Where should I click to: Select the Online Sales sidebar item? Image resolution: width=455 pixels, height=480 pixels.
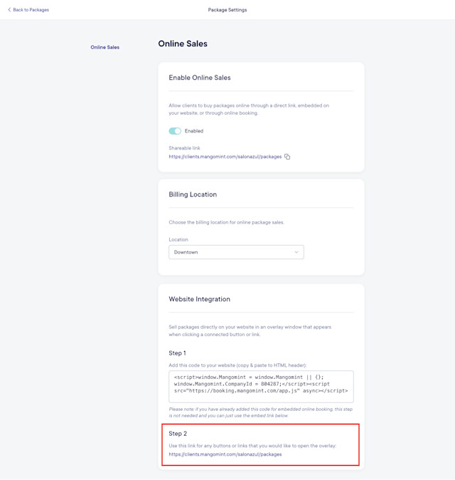pyautogui.click(x=105, y=47)
